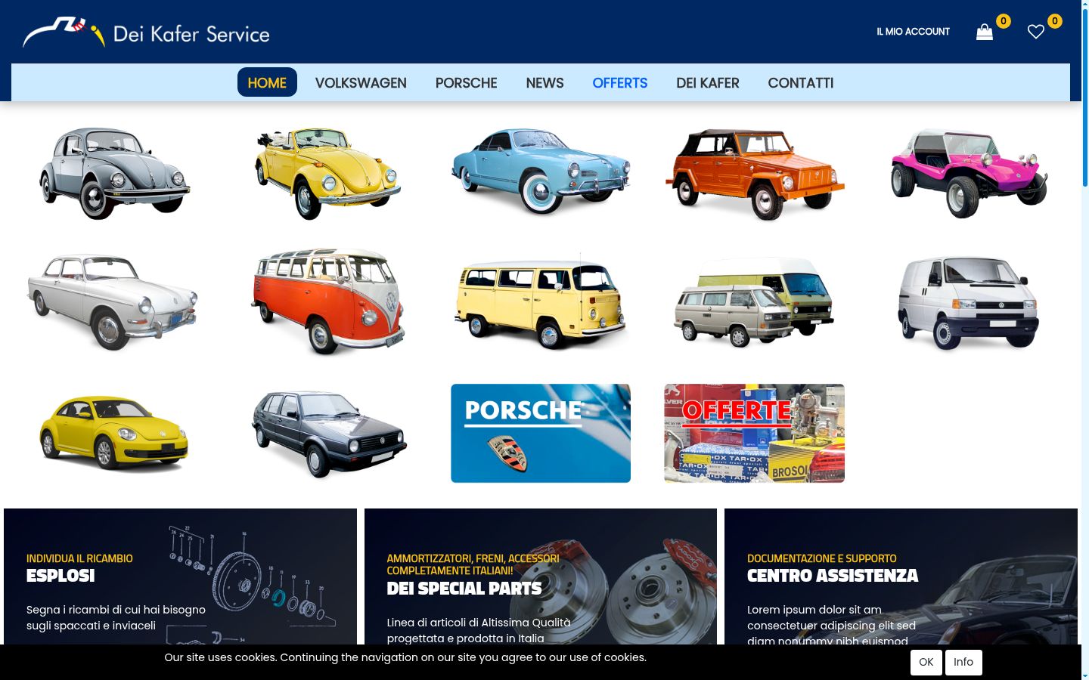This screenshot has height=680, width=1089.
Task: Select the red split-window T1 bus
Action: click(x=327, y=301)
